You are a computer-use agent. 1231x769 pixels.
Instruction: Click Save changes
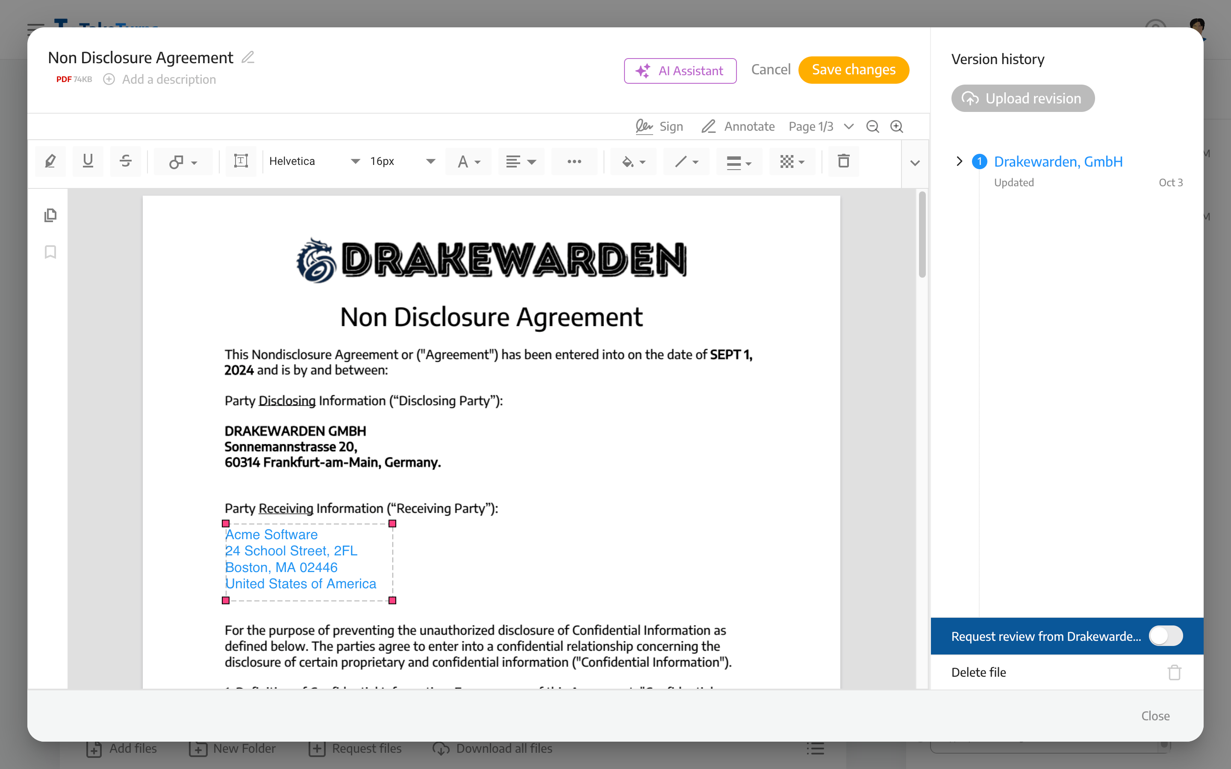click(854, 70)
